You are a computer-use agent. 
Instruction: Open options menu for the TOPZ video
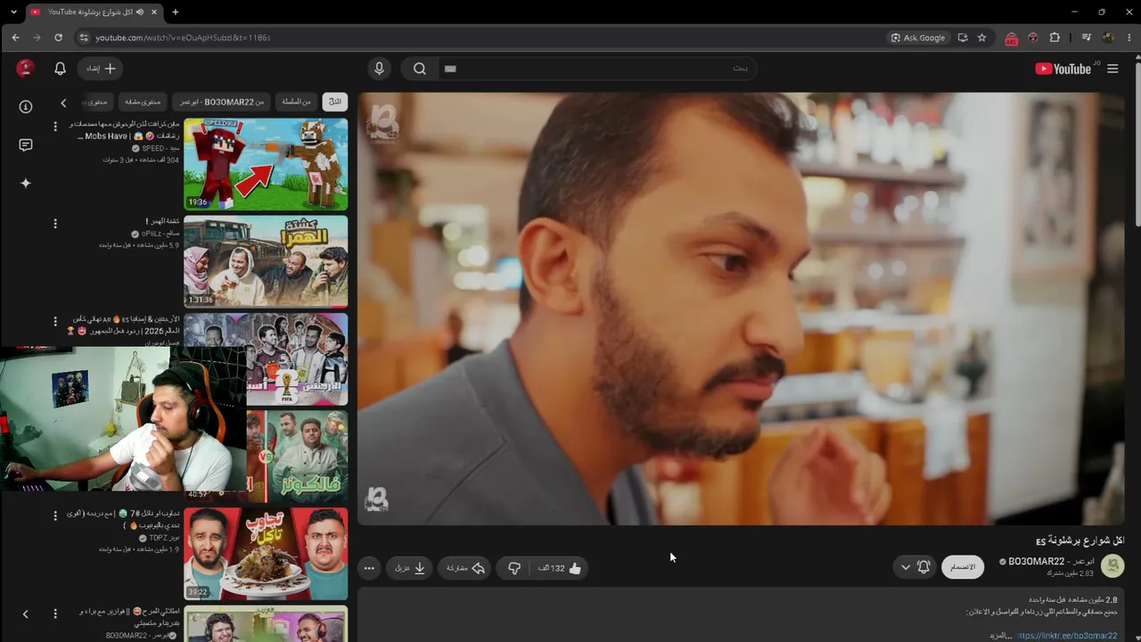click(55, 516)
